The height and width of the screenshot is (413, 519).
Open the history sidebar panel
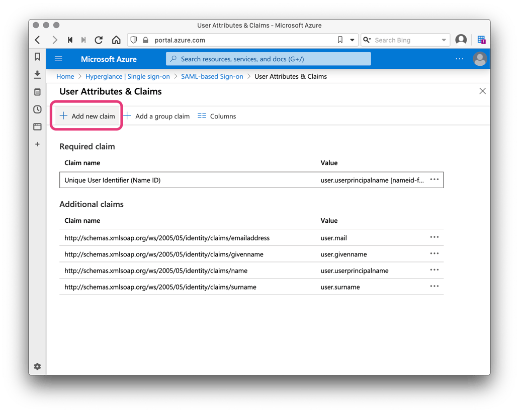coord(37,109)
